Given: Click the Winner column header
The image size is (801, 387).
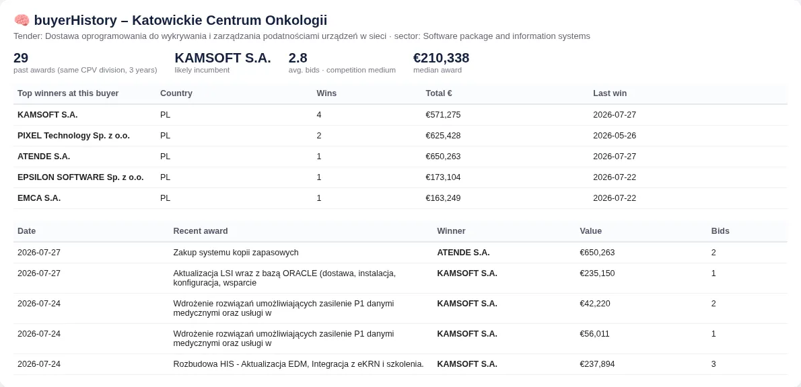Looking at the screenshot, I should (451, 231).
